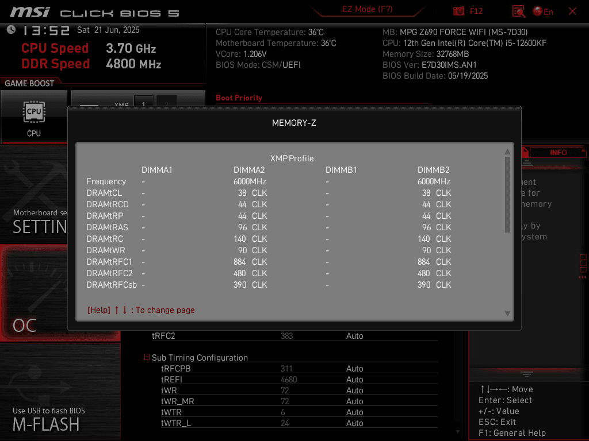This screenshot has height=441, width=589.
Task: Click the DIMMB2 column header
Action: [x=434, y=170]
